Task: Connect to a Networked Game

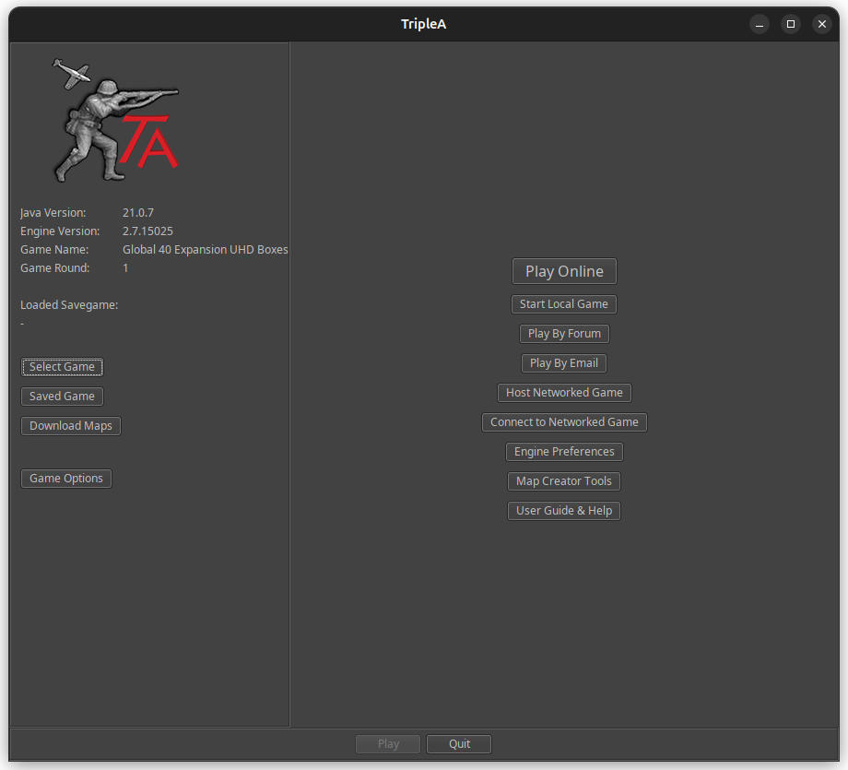Action: [563, 421]
